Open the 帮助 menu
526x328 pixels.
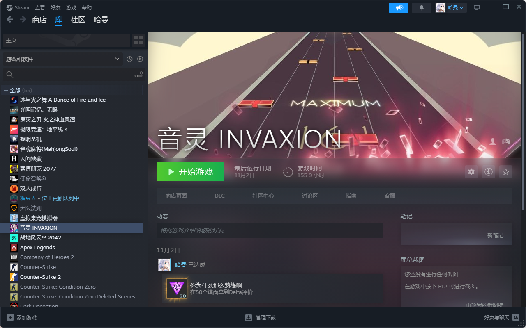tap(87, 7)
